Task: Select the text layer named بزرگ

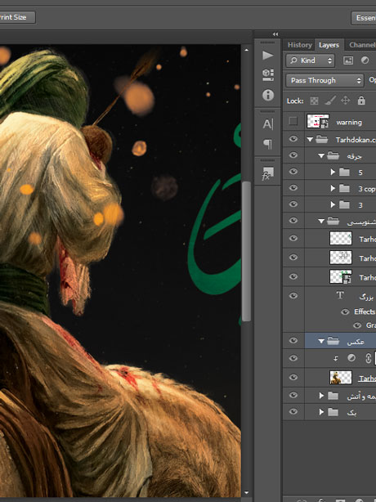Action: tap(366, 297)
